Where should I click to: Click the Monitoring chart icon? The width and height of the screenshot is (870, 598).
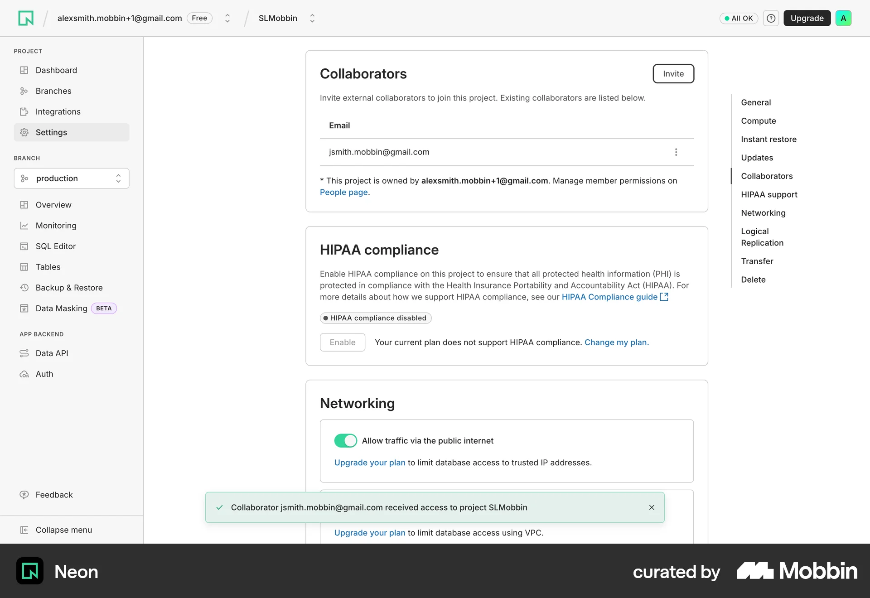click(24, 226)
